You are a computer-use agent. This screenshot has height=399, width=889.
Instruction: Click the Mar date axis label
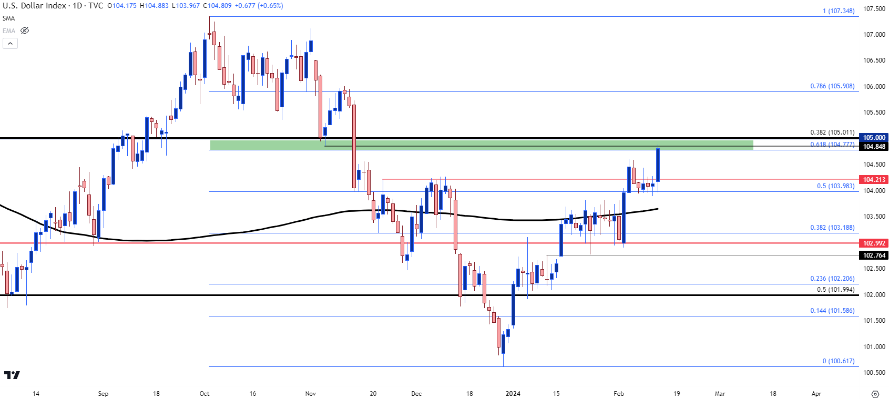720,394
